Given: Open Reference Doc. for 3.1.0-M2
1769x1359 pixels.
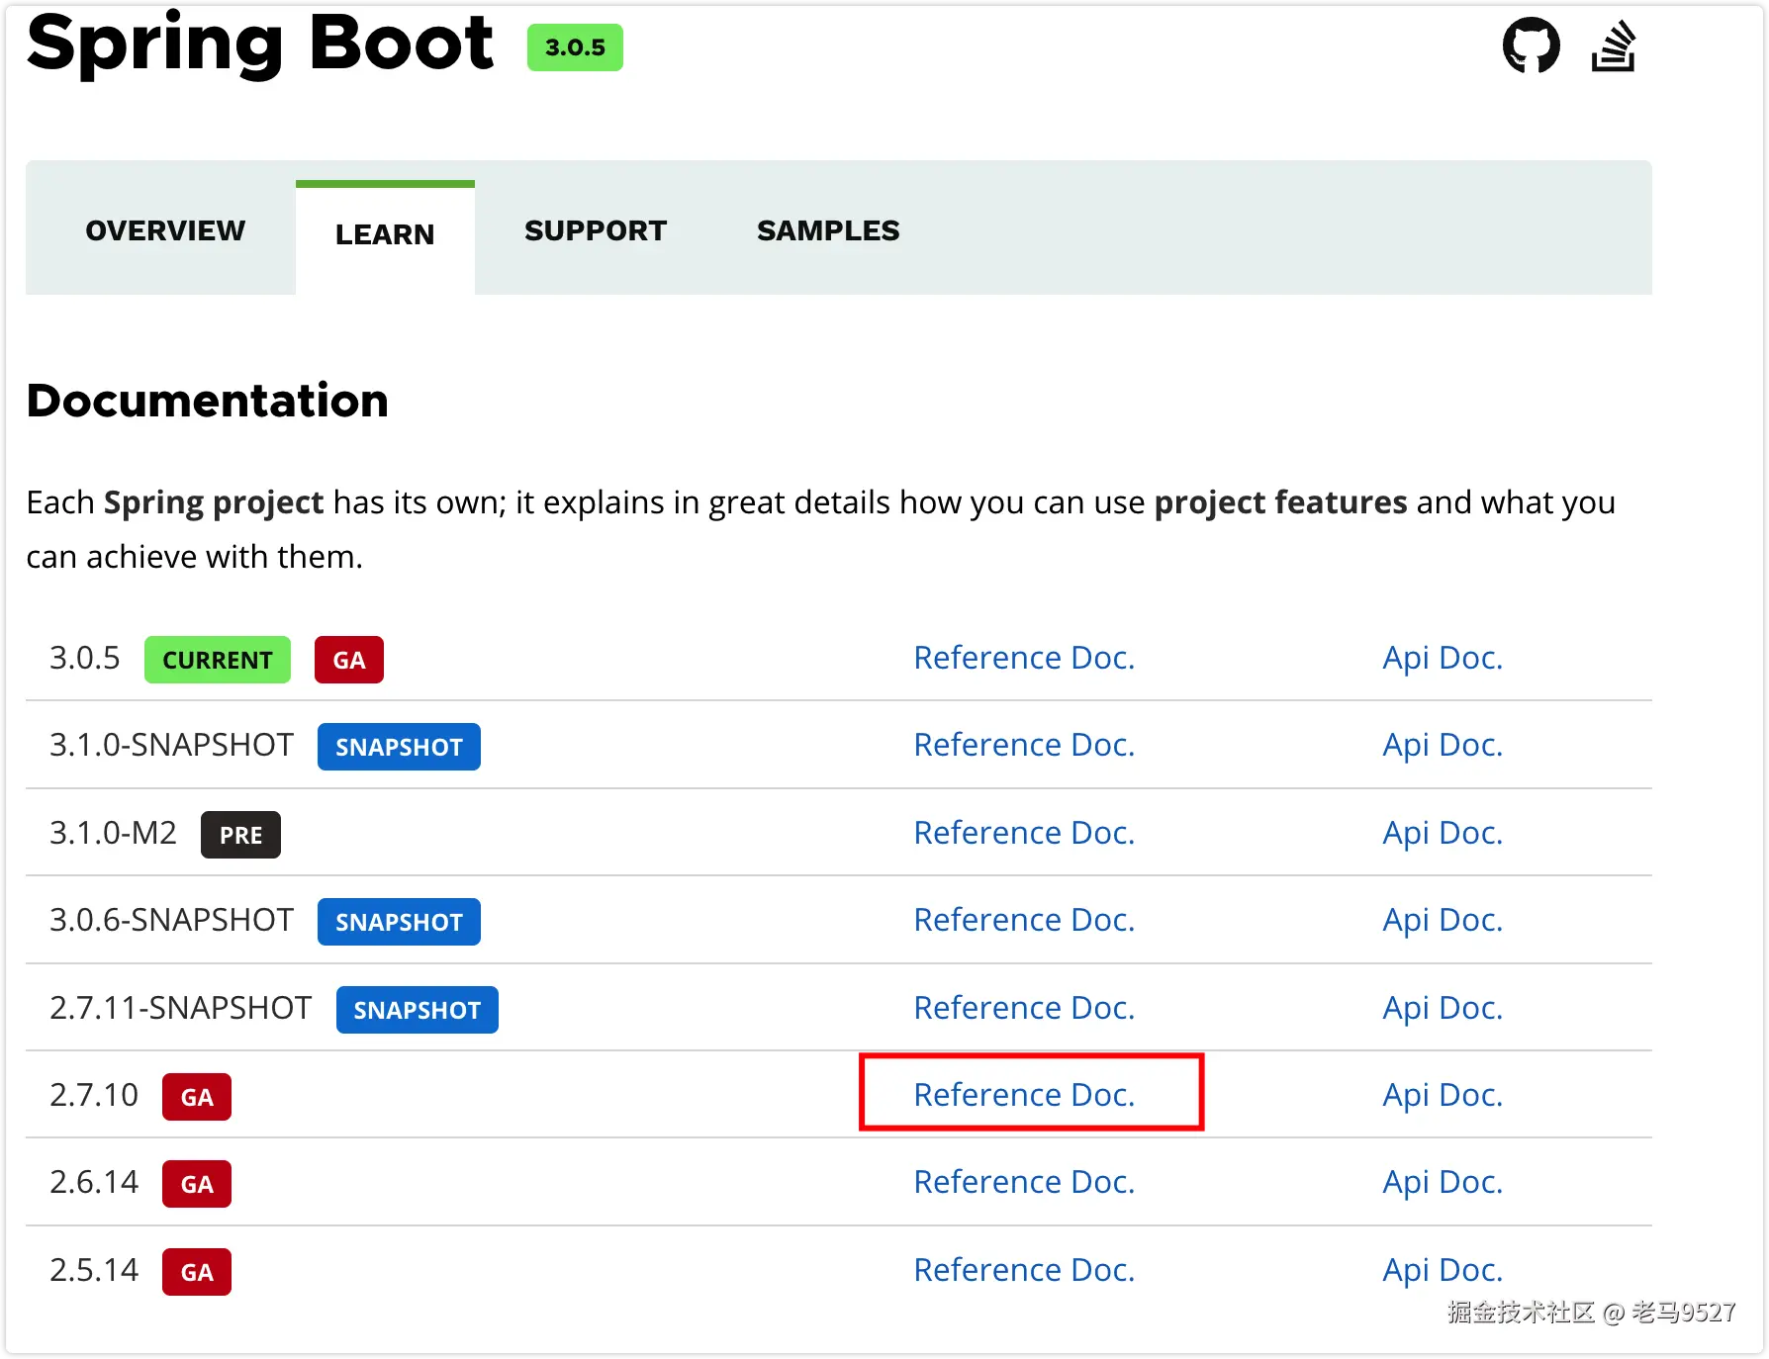Looking at the screenshot, I should 1024,833.
